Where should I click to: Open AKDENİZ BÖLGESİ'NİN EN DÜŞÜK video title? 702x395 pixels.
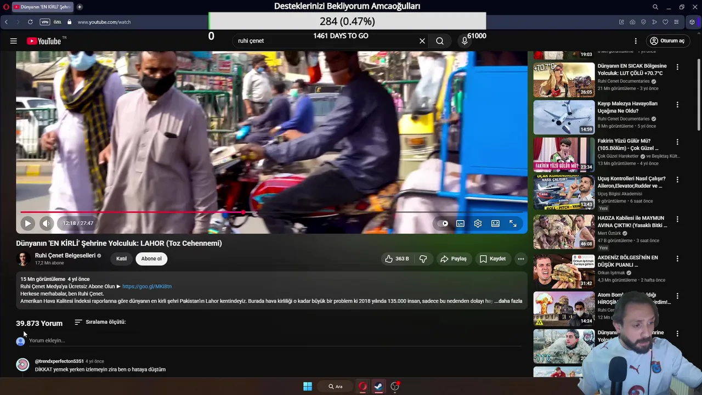628,261
